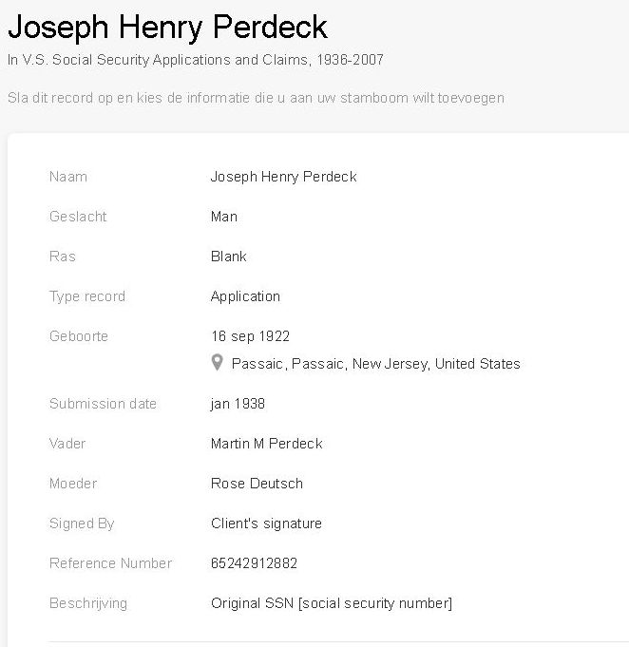
Task: Click the Sla dit record op instruction text
Action: pyautogui.click(x=256, y=98)
